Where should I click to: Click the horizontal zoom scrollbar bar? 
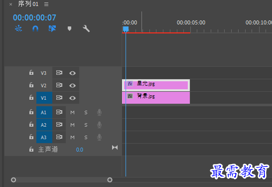pyautogui.click(x=62, y=180)
